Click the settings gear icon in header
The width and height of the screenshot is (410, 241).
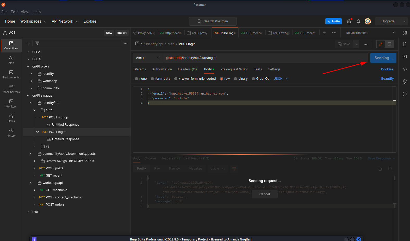(x=349, y=21)
